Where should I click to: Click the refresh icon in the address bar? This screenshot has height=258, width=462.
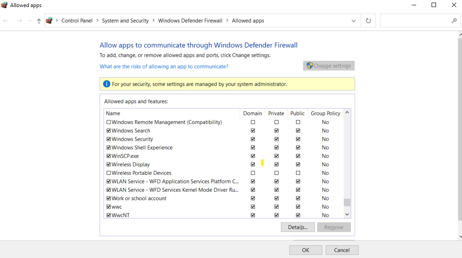(368, 20)
